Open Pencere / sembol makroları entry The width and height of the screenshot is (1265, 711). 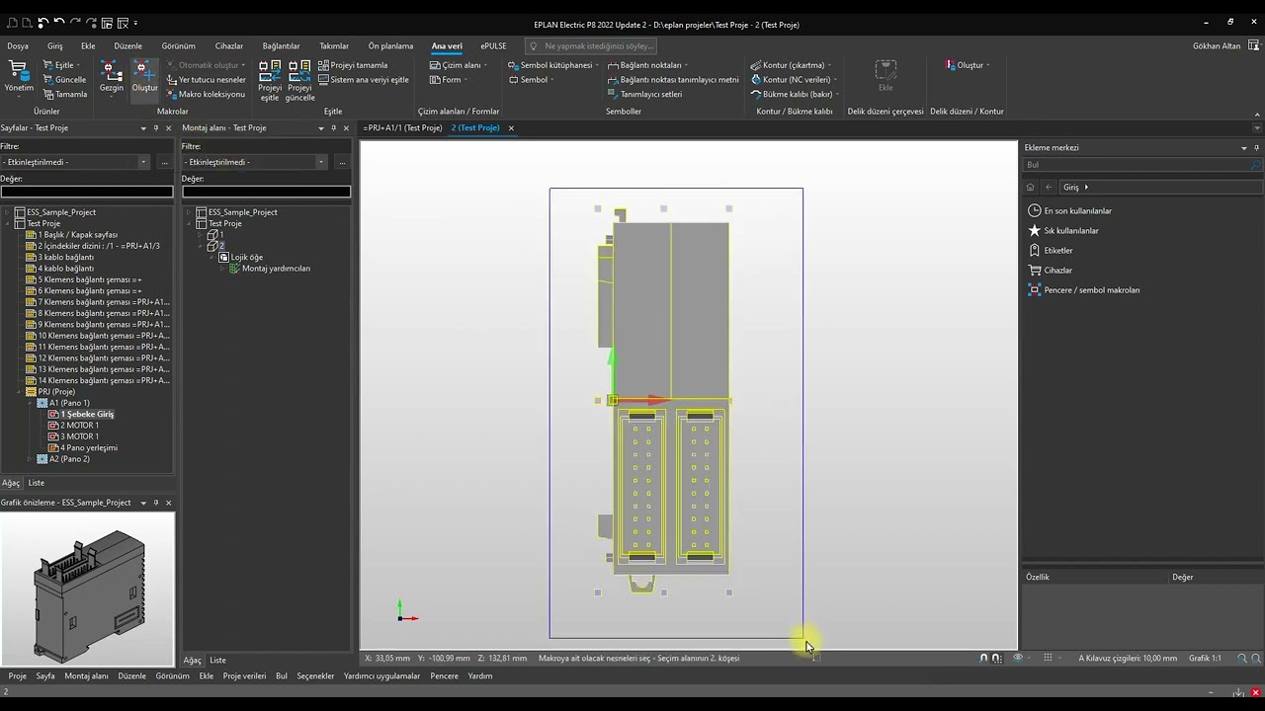click(1084, 290)
